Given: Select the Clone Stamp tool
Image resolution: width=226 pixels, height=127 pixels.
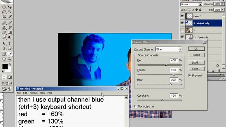Looking at the screenshot, I should (4, 28).
